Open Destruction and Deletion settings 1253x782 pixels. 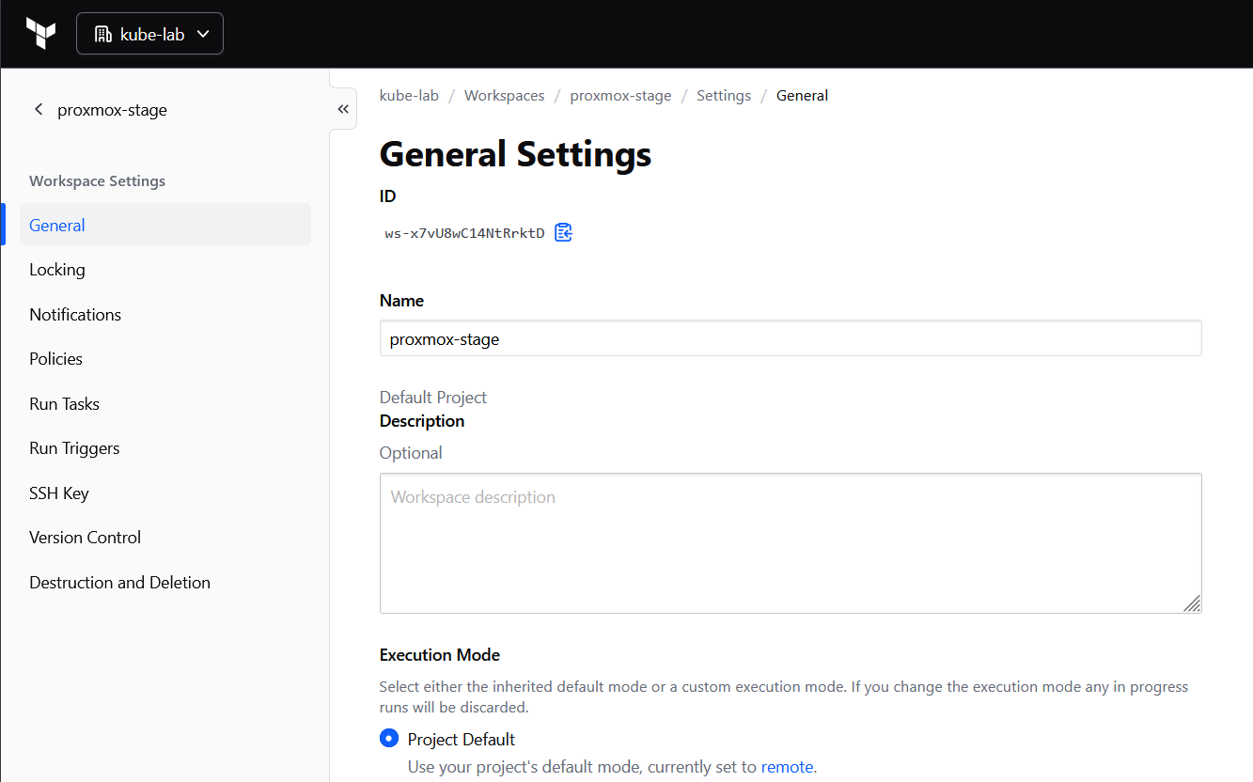(119, 583)
